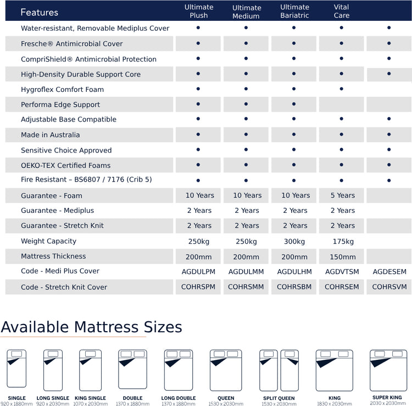This screenshot has width=412, height=406.
Task: Select the Ultimate Bariatric column header
Action: click(294, 11)
